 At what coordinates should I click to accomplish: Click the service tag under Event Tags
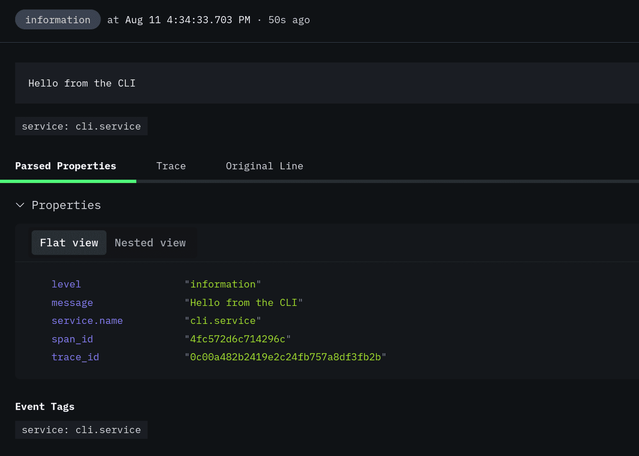pyautogui.click(x=81, y=430)
